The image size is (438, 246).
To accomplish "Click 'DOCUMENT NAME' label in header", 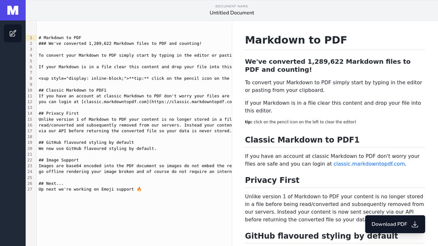I will point(232,6).
